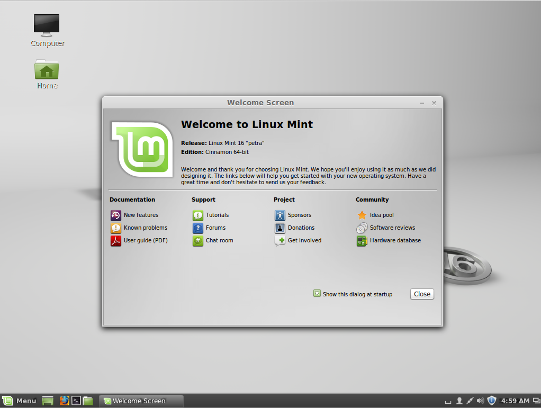This screenshot has width=541, height=408.
Task: Click the removable drives tray icon
Action: click(448, 402)
